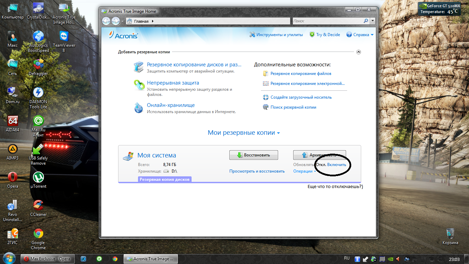Click the 23:03 clock in the taskbar

pyautogui.click(x=454, y=259)
